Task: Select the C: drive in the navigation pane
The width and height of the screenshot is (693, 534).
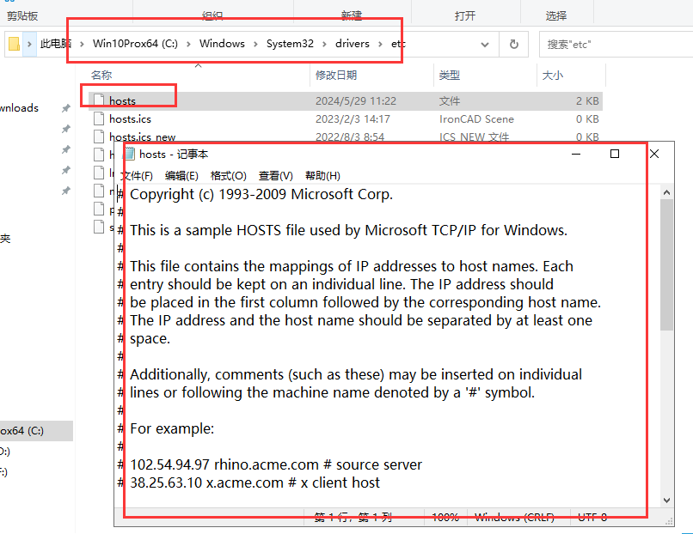Action: pyautogui.click(x=36, y=431)
